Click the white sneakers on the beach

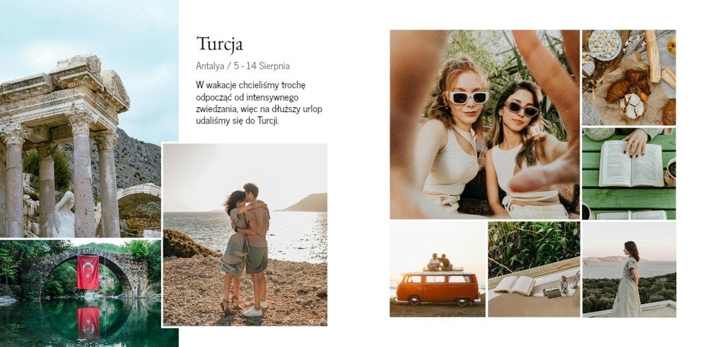[255, 310]
